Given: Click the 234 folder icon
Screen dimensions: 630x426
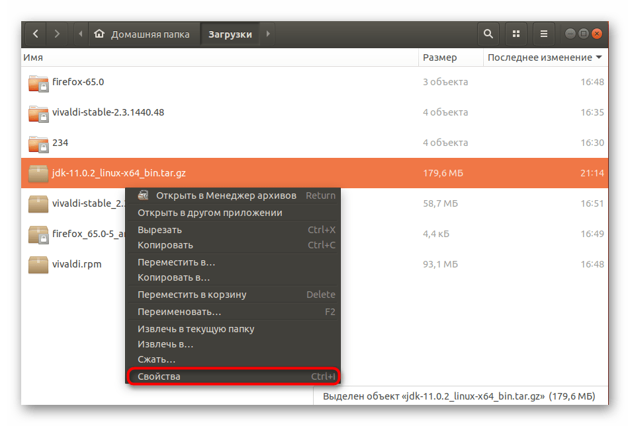Looking at the screenshot, I should pyautogui.click(x=38, y=143).
